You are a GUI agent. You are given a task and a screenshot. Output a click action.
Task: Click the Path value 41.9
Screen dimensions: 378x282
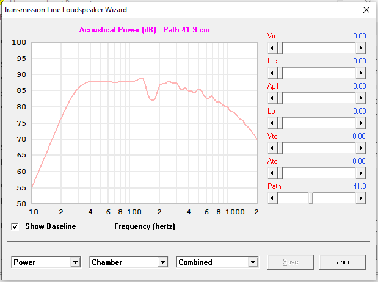(360, 186)
